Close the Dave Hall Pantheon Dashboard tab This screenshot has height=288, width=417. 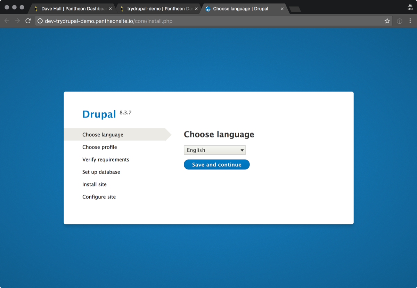[111, 9]
